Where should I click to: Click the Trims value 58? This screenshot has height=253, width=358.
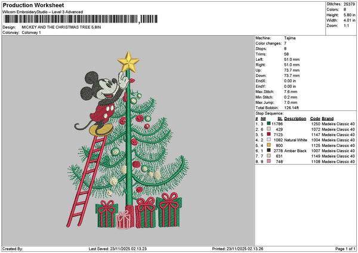click(286, 54)
